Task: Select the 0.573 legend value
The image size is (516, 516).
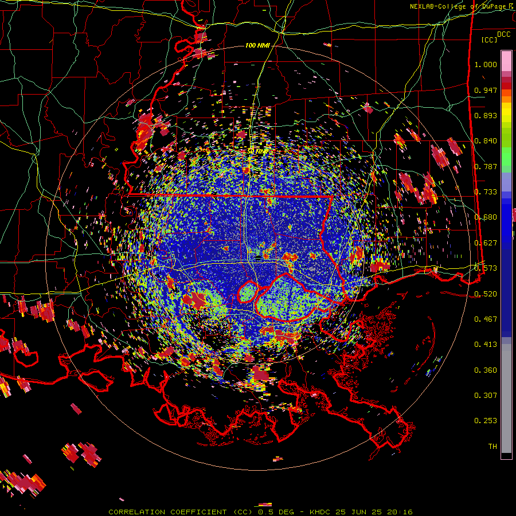Action: tap(486, 268)
